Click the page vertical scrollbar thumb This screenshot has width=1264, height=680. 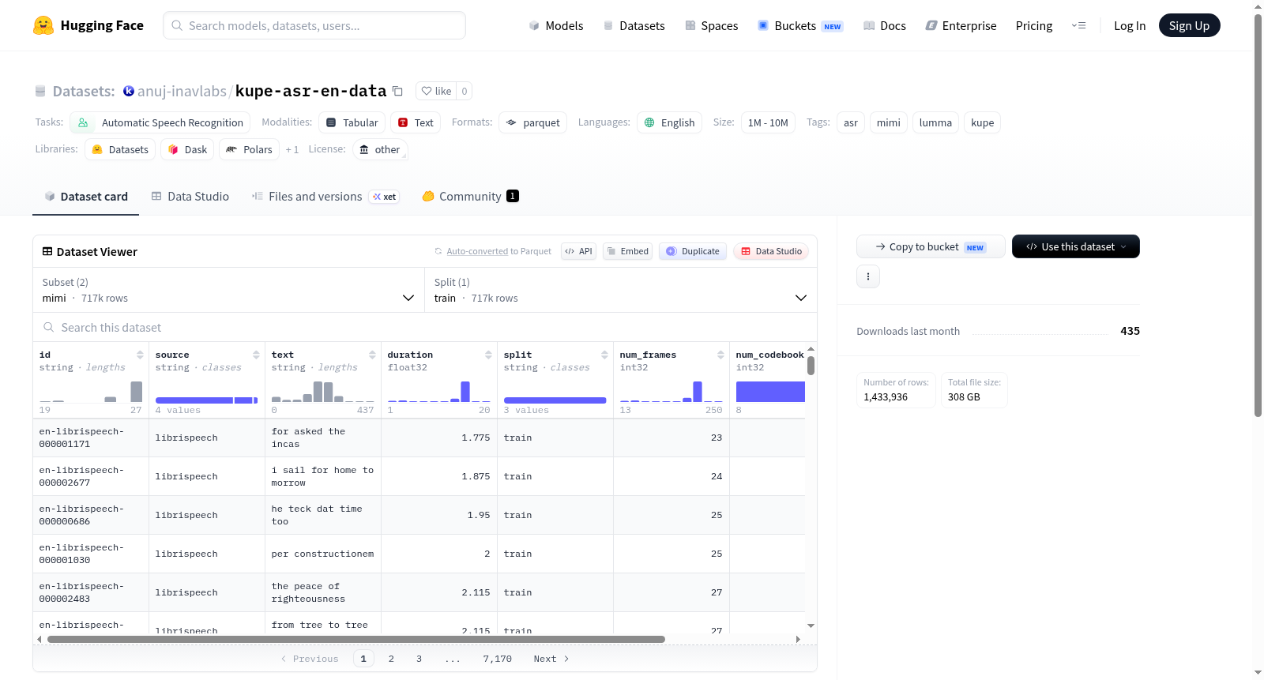(1258, 215)
